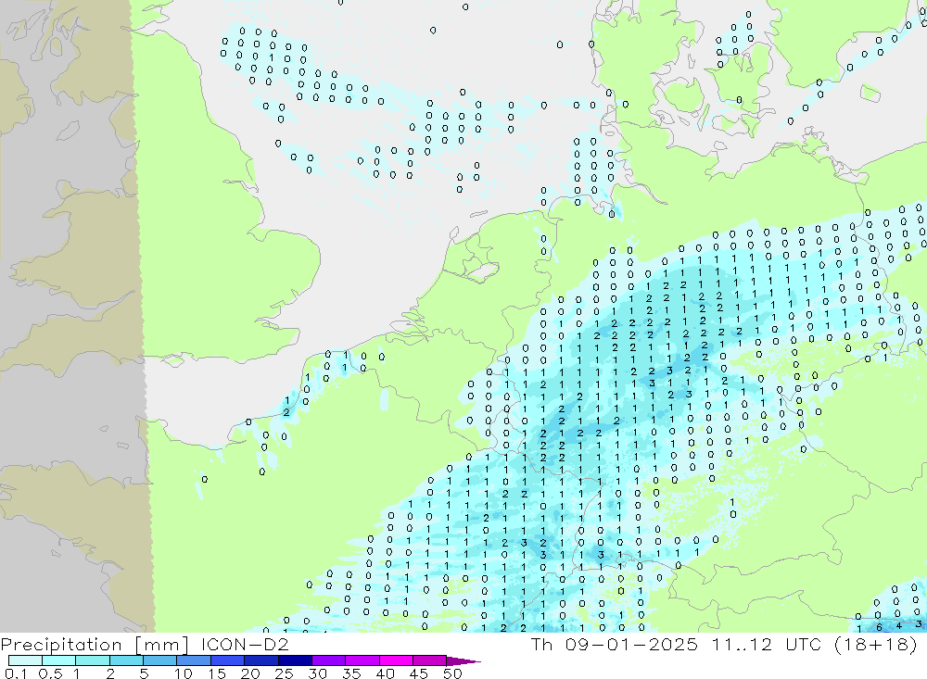
Task: Click the legend label '50'
Action: 452,673
